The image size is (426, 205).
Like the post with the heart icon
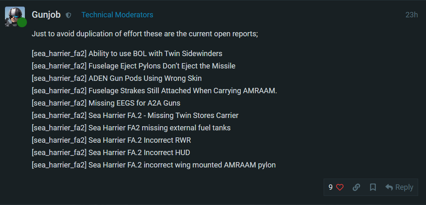pos(340,187)
